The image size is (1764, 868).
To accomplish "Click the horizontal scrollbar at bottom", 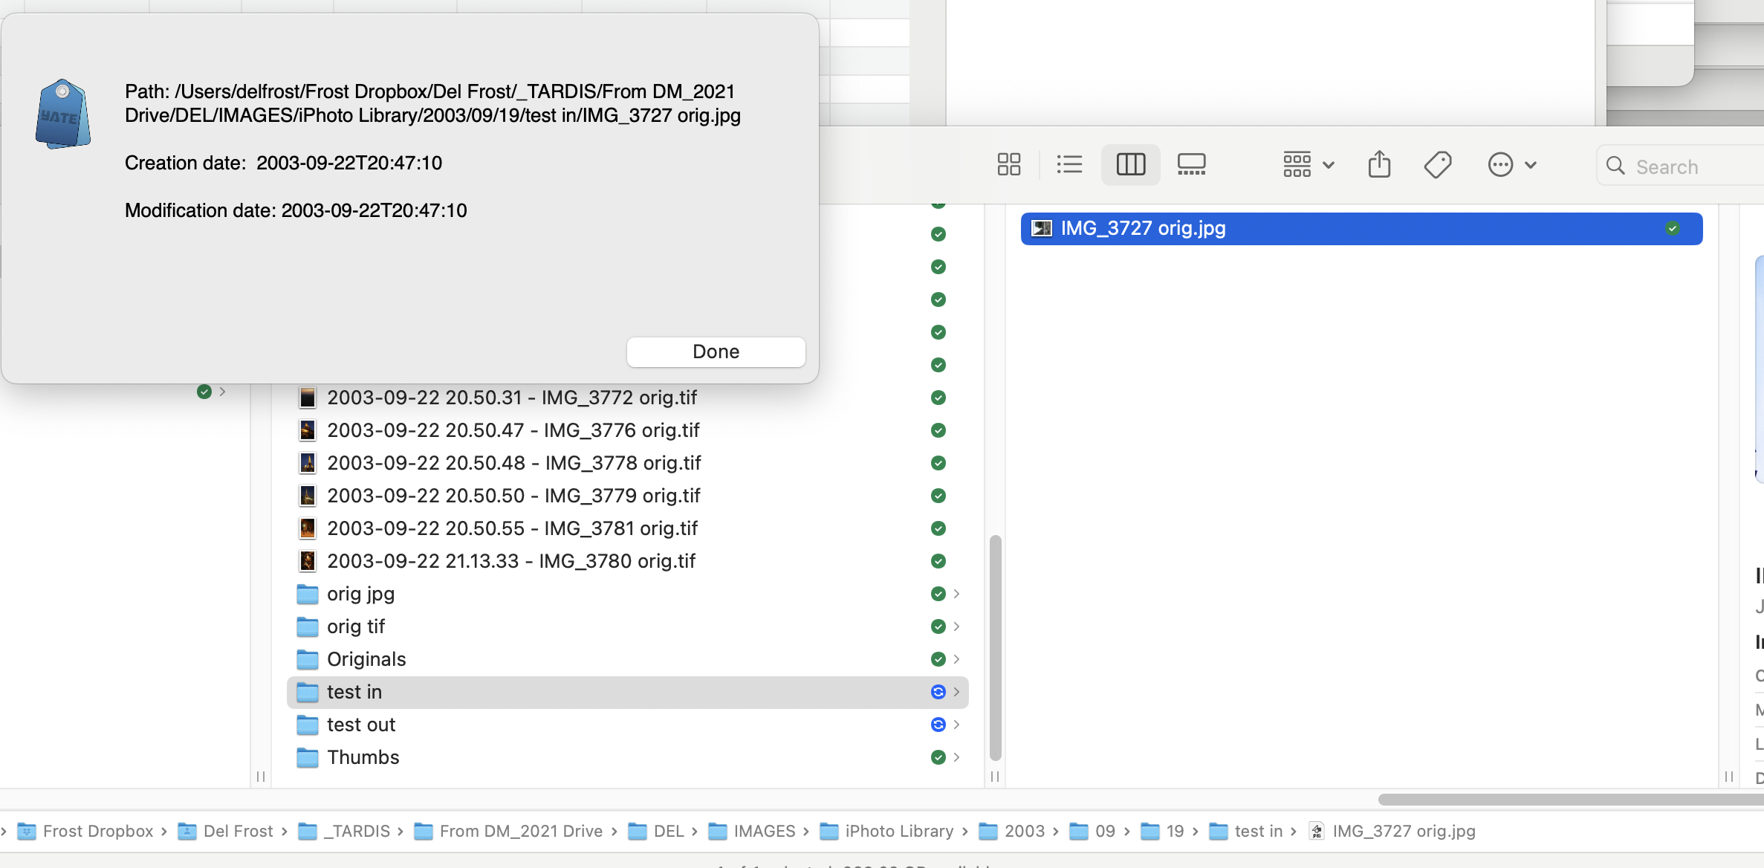I will [1568, 800].
